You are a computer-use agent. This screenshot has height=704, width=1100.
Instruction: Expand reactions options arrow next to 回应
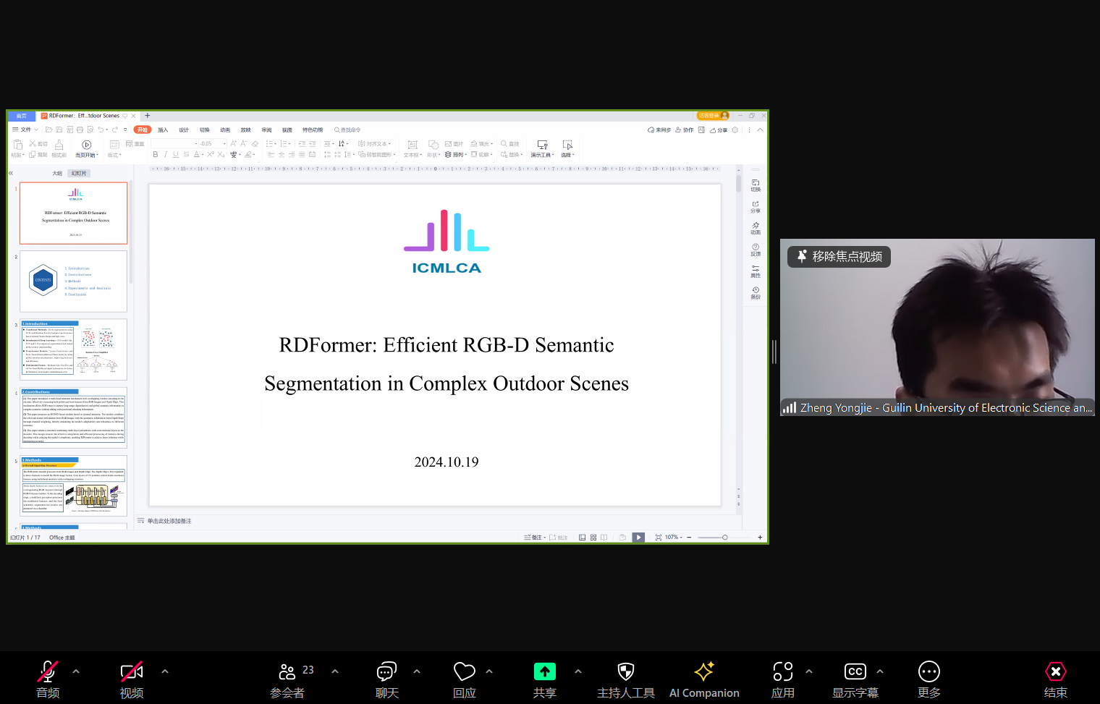(489, 671)
